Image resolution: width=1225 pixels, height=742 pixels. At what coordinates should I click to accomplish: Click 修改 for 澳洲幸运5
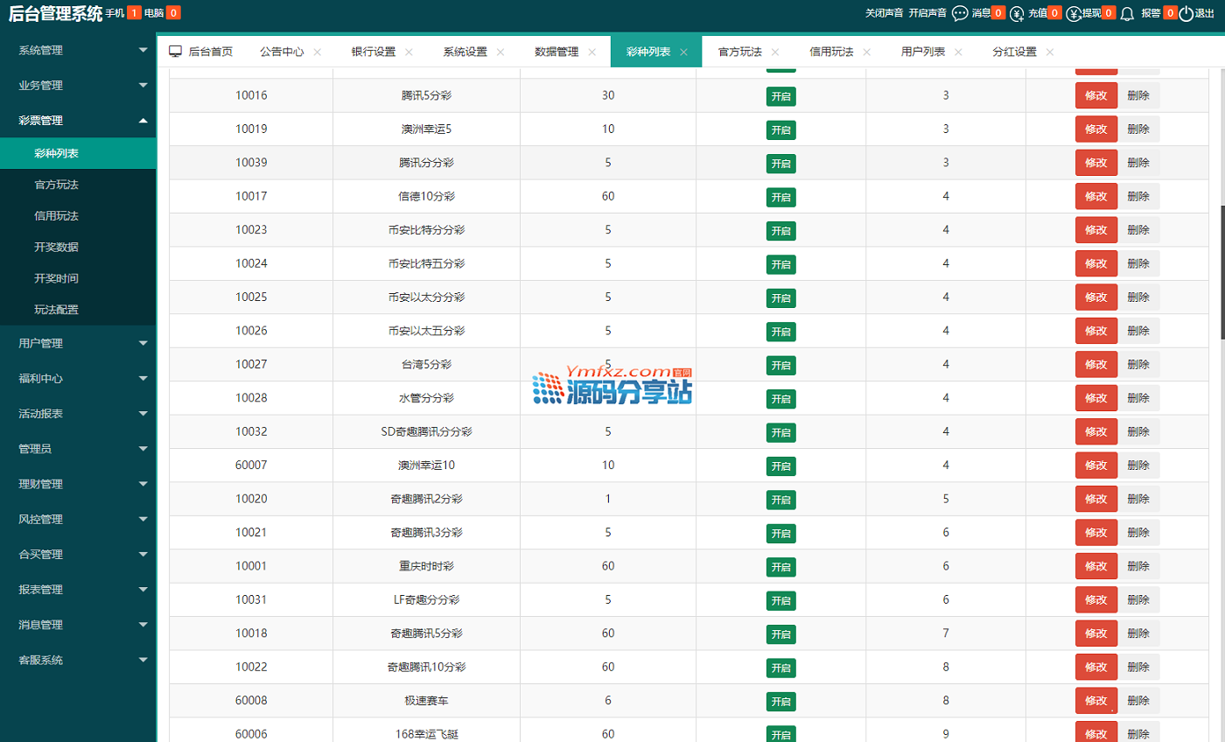coord(1095,129)
